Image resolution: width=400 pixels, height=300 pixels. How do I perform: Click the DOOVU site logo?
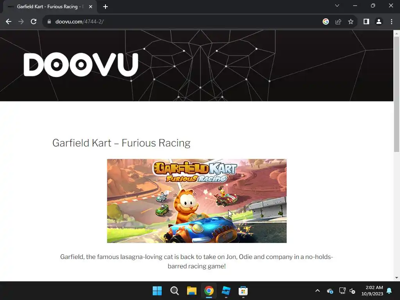pyautogui.click(x=81, y=64)
